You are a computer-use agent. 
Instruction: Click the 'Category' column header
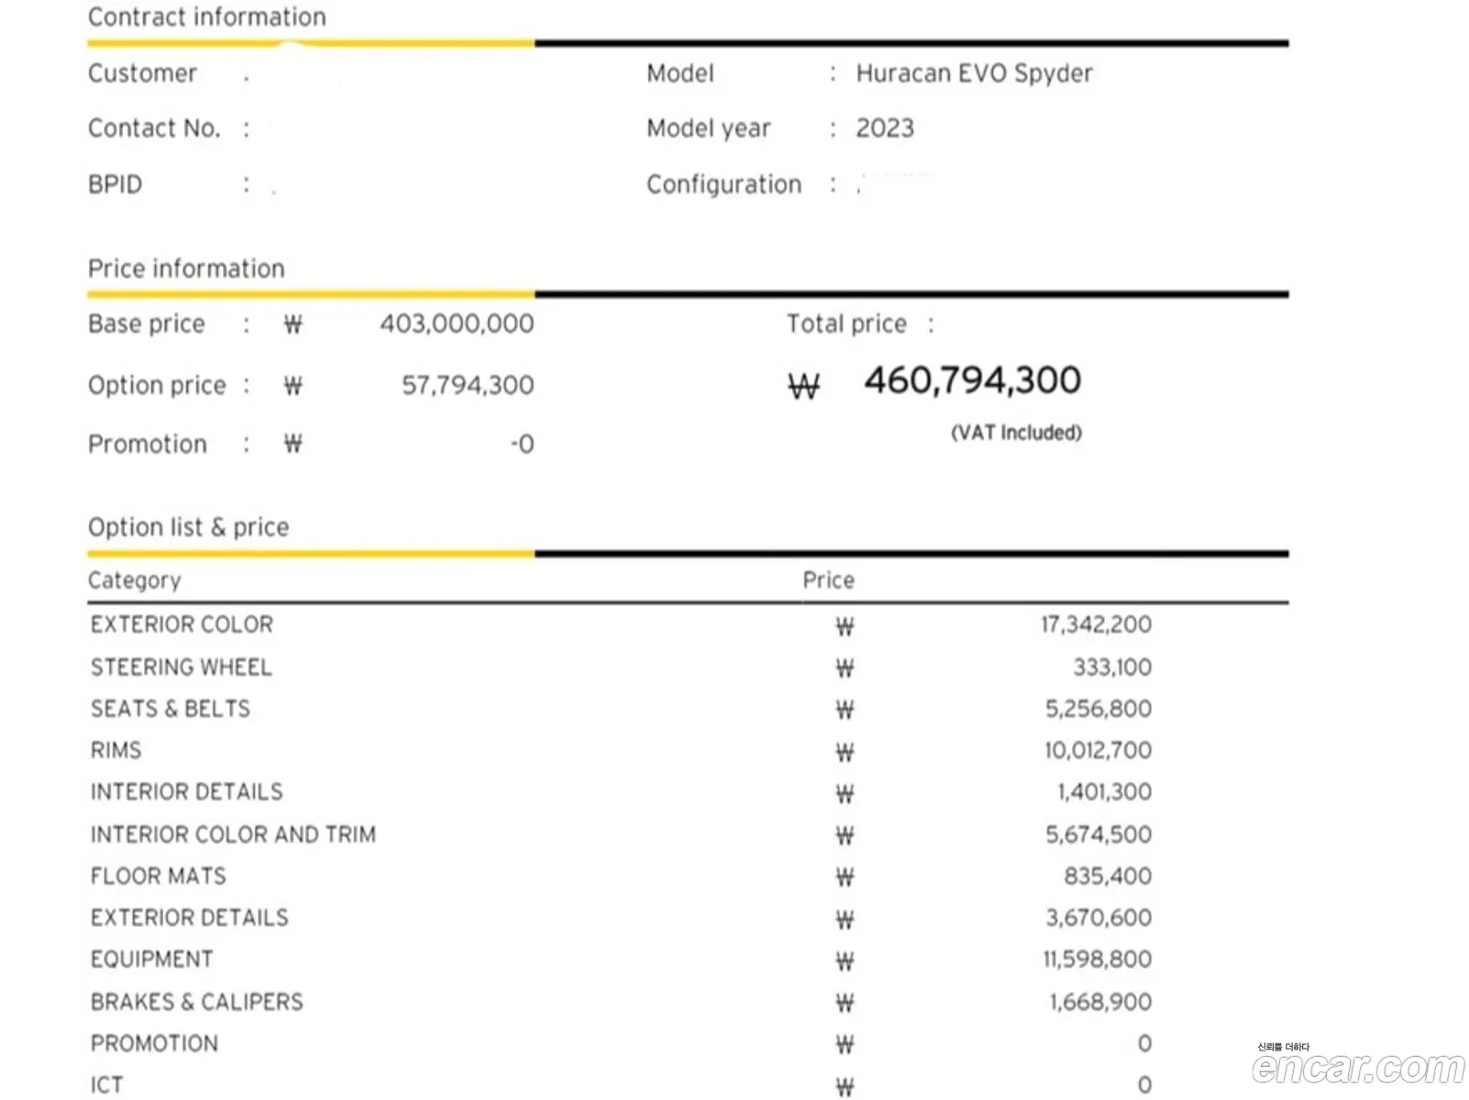135,580
